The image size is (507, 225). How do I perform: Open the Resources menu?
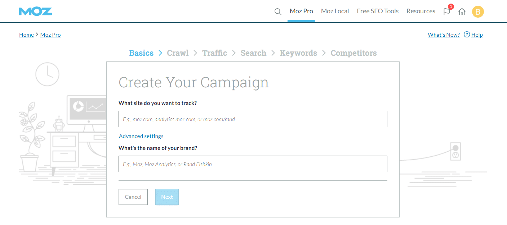pyautogui.click(x=421, y=11)
